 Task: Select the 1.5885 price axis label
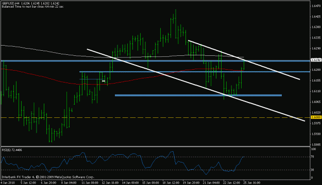[x=316, y=145]
